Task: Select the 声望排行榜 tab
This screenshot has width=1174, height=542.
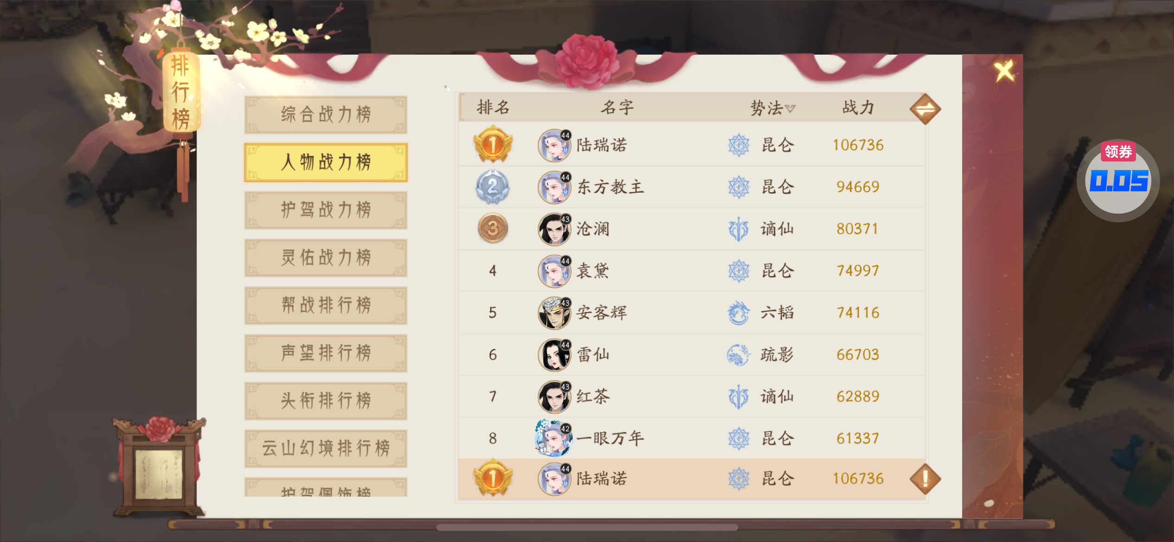Action: (326, 353)
